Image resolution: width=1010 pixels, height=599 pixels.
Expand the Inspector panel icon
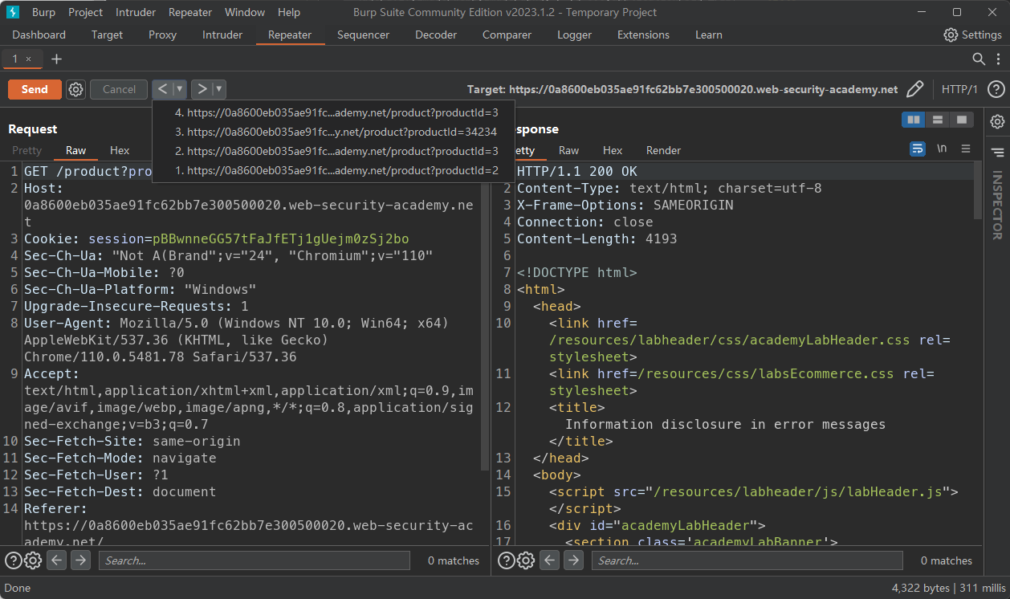[x=997, y=152]
